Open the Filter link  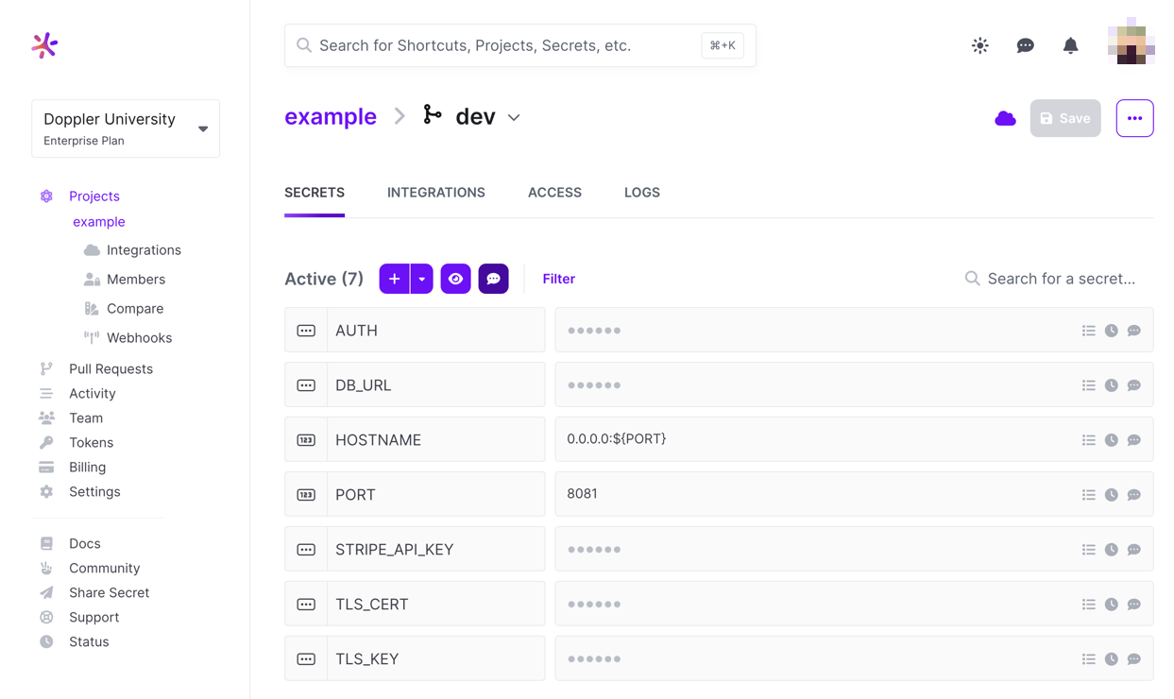tap(558, 279)
